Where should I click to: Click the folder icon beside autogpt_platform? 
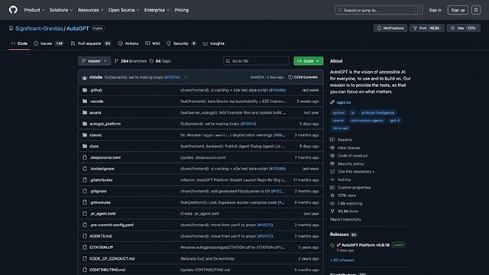click(85, 124)
